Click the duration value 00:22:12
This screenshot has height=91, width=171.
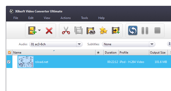112,62
